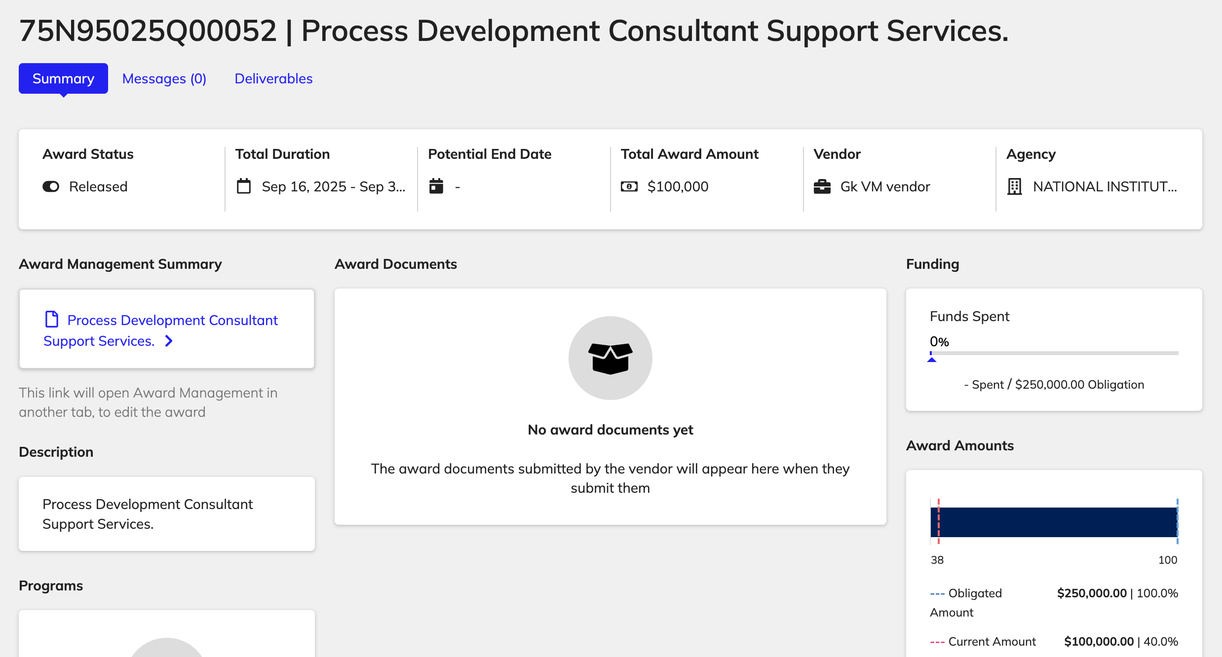This screenshot has height=657, width=1222.
Task: Click the 'Released' status text
Action: click(98, 186)
